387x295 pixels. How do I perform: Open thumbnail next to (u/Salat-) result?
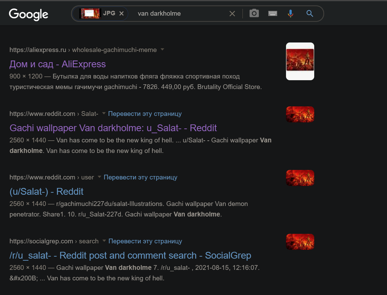pyautogui.click(x=300, y=178)
